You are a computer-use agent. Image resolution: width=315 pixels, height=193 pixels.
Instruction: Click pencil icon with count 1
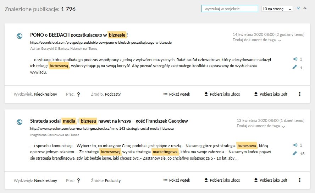(294, 67)
